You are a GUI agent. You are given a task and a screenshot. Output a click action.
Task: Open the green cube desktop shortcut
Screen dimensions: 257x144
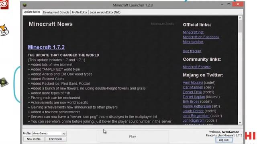4,82
